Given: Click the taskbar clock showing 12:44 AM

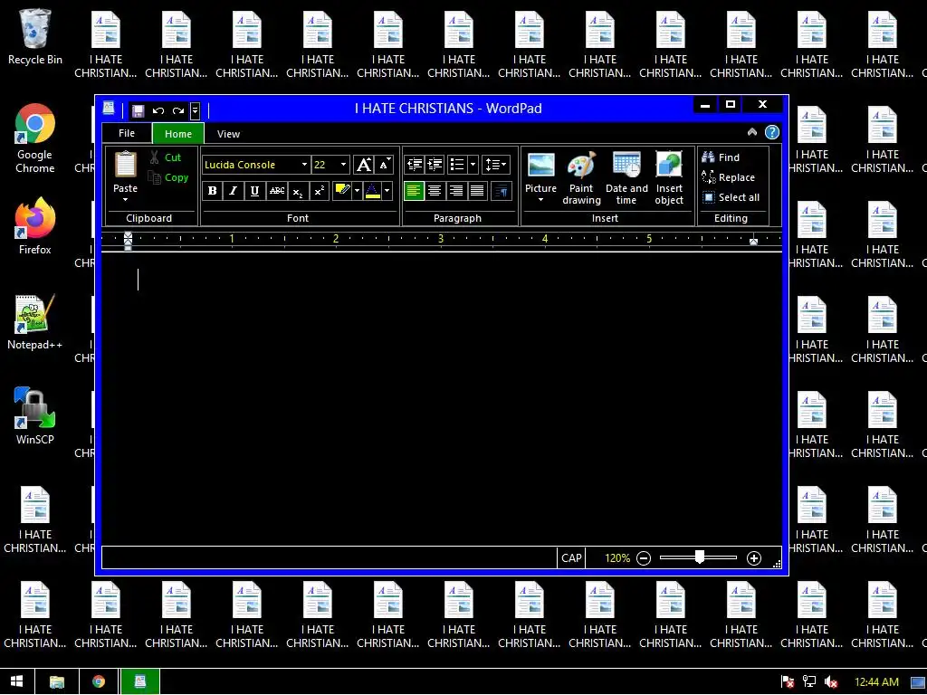Looking at the screenshot, I should [876, 682].
